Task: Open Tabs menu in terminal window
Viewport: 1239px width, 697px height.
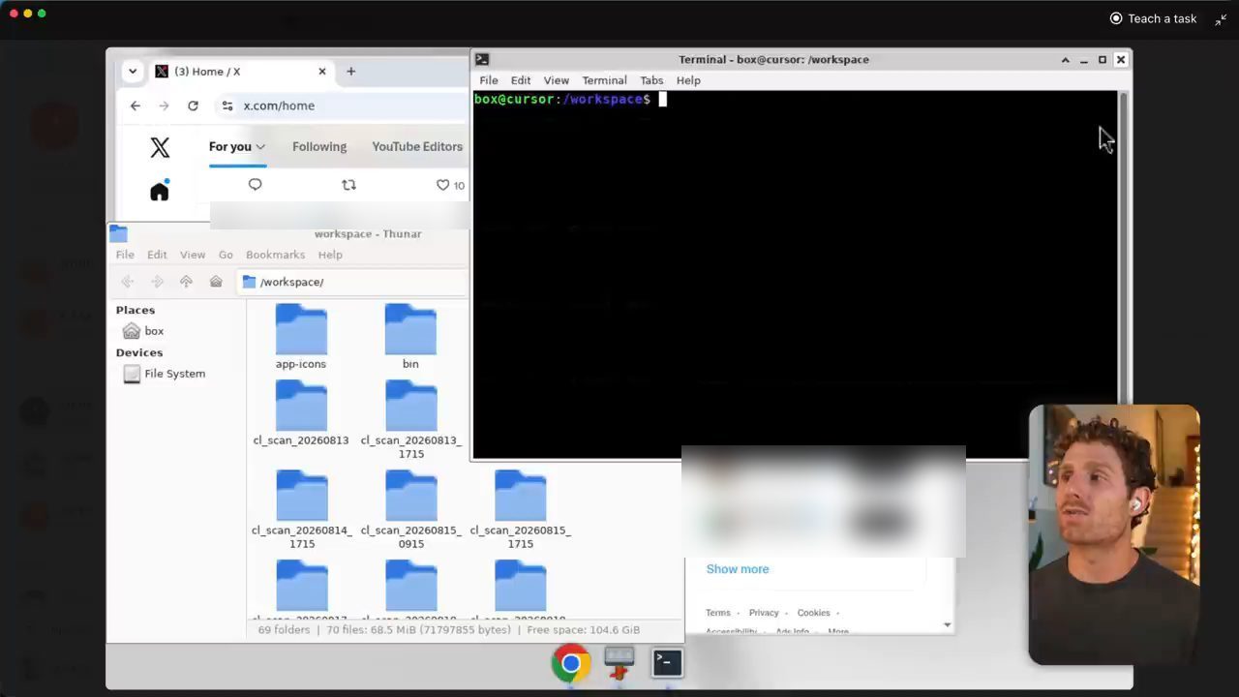Action: pos(651,80)
